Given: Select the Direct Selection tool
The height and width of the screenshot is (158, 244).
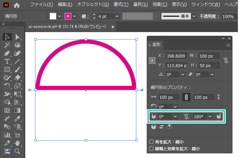Looking at the screenshot, I should [x=17, y=37].
